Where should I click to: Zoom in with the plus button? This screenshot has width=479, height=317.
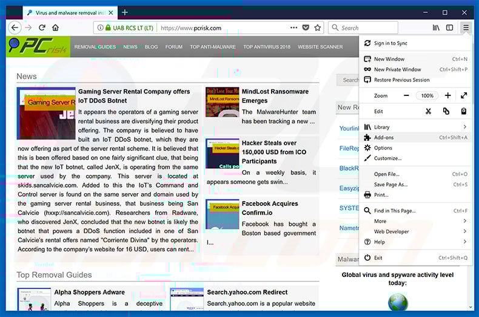(448, 95)
